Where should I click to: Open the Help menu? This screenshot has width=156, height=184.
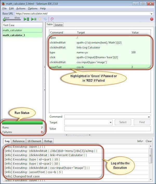coord(43,9)
